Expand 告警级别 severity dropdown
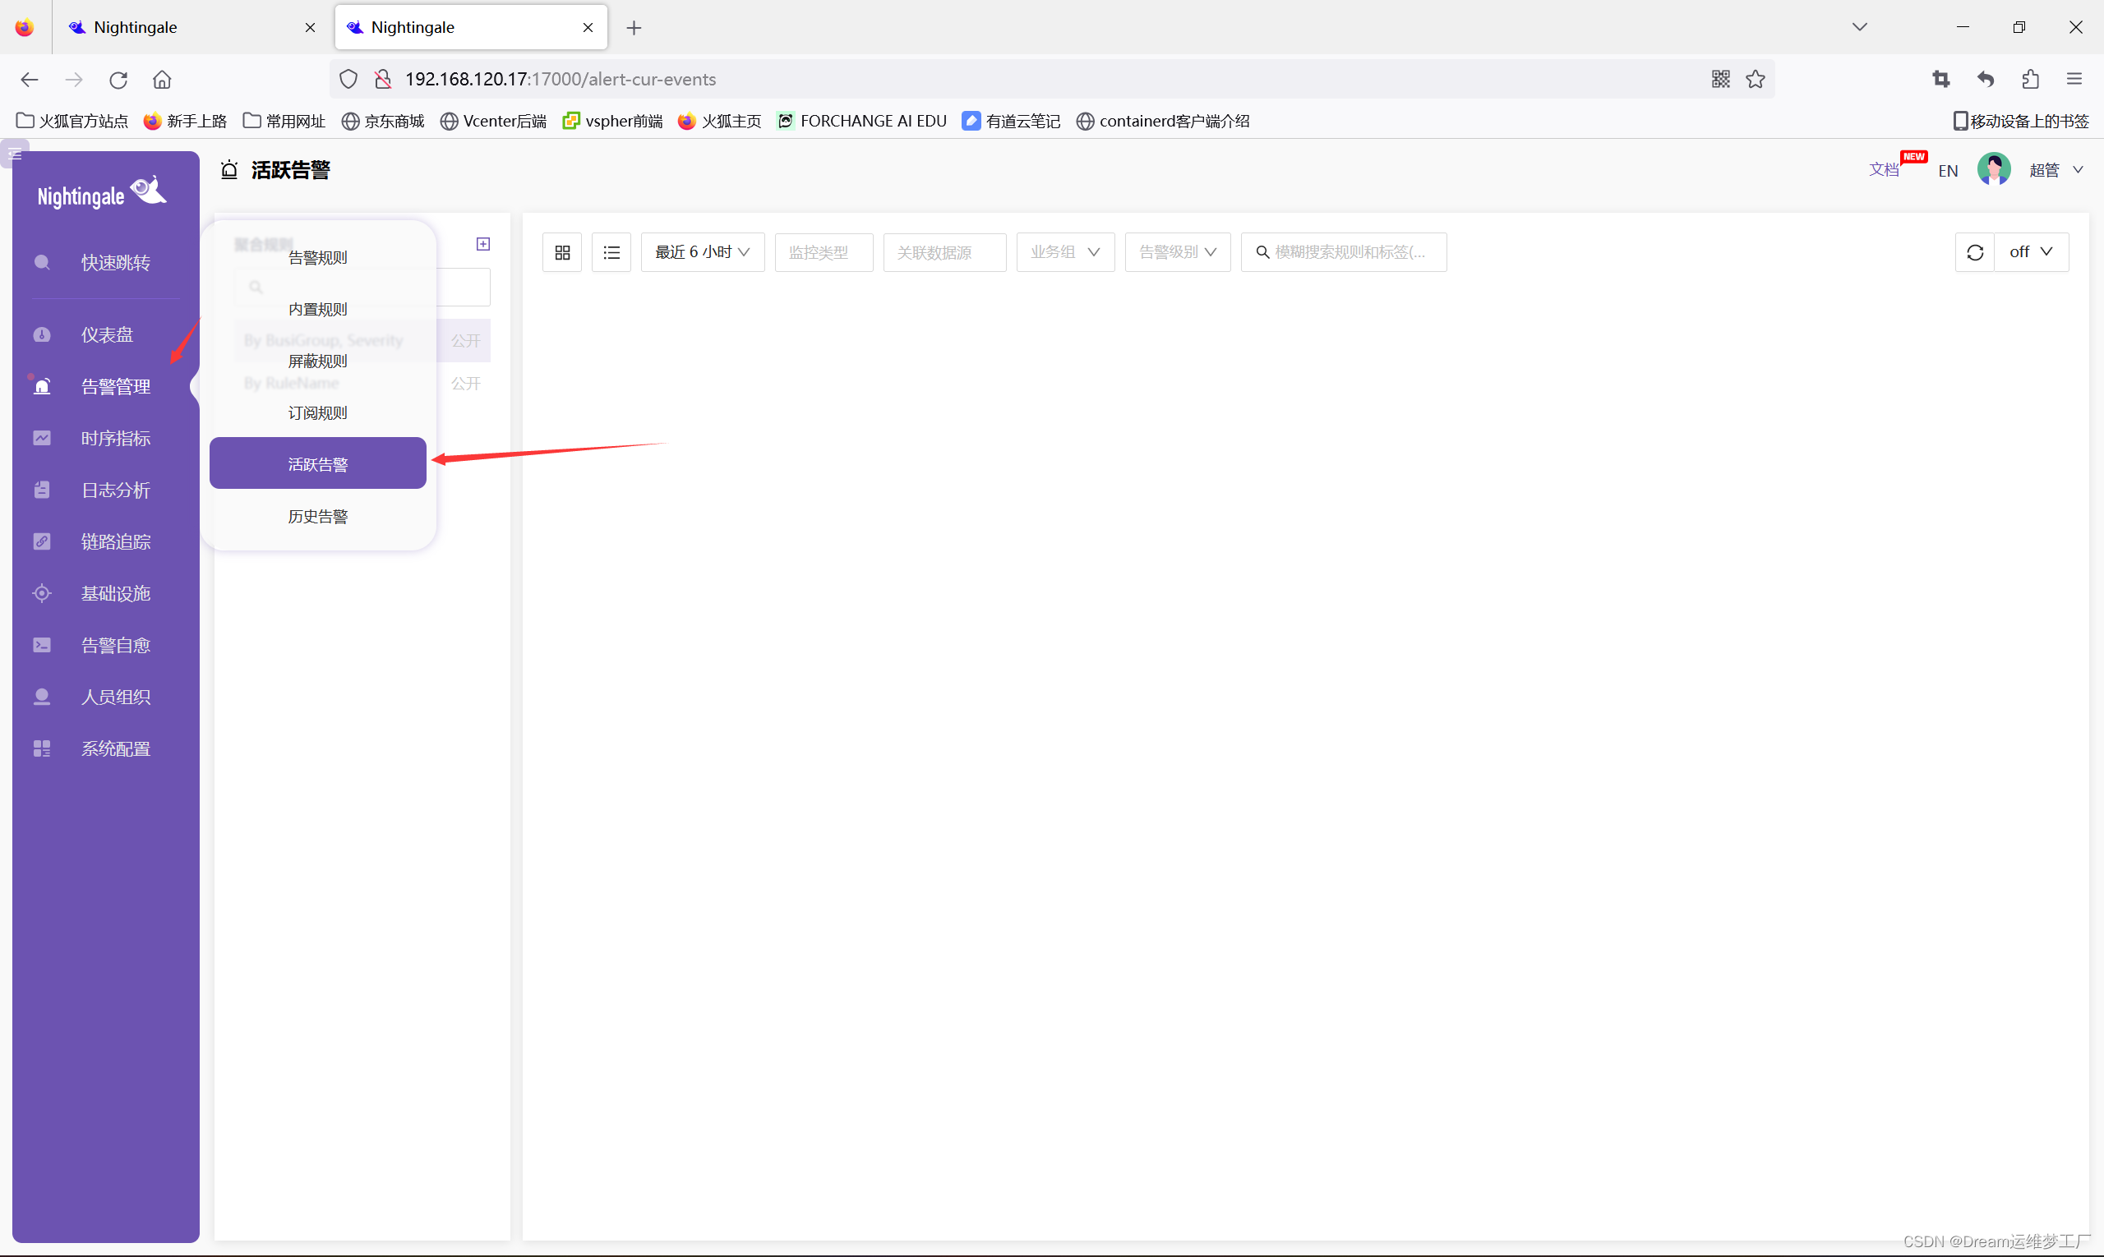The image size is (2104, 1257). [1177, 252]
